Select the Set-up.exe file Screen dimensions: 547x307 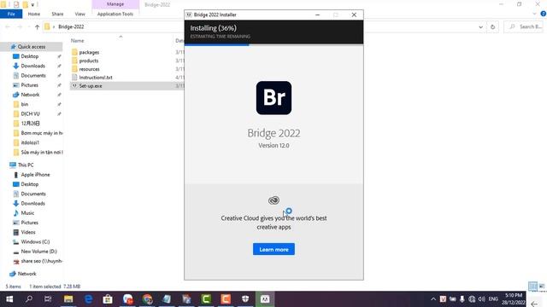click(x=91, y=85)
